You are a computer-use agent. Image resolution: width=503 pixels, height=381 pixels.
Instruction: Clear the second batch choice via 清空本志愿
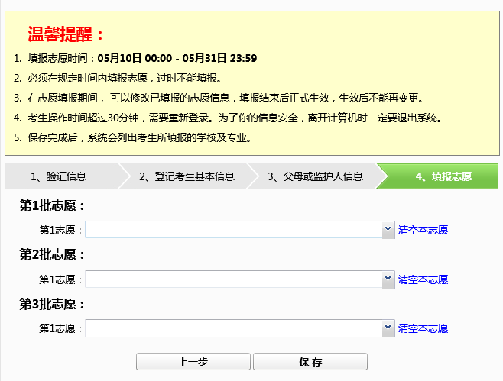click(x=423, y=279)
